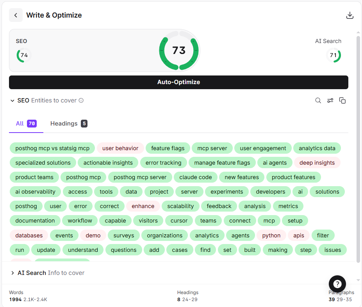Click the 'tools' chip
The height and width of the screenshot is (307, 362).
point(106,192)
